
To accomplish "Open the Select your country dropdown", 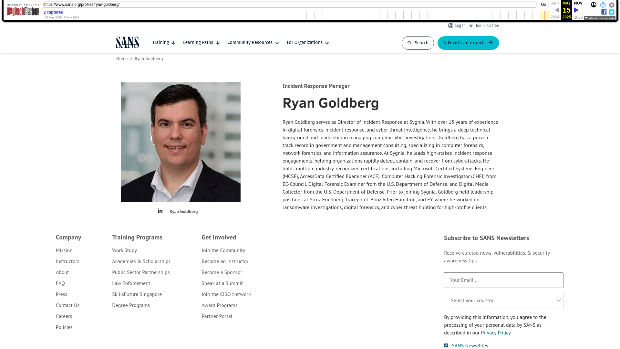I will tap(503, 300).
